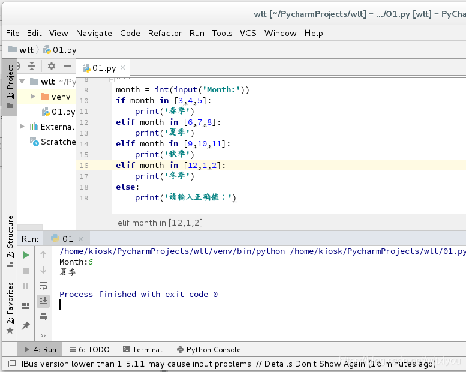Open the Code menu

coord(130,33)
